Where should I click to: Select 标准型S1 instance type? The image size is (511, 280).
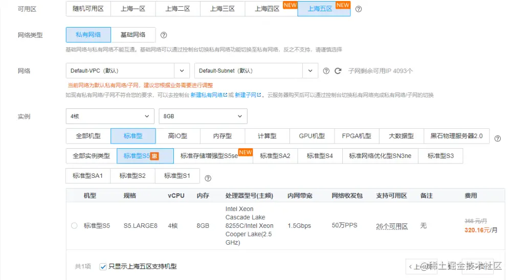177,176
